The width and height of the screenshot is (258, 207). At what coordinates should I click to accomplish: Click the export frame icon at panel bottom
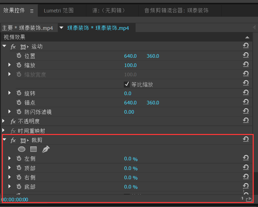coord(249,199)
